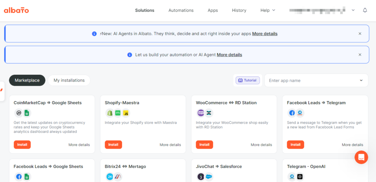The height and width of the screenshot is (182, 376).
Task: Dismiss the AI Agents announcement banner
Action: coord(360,34)
